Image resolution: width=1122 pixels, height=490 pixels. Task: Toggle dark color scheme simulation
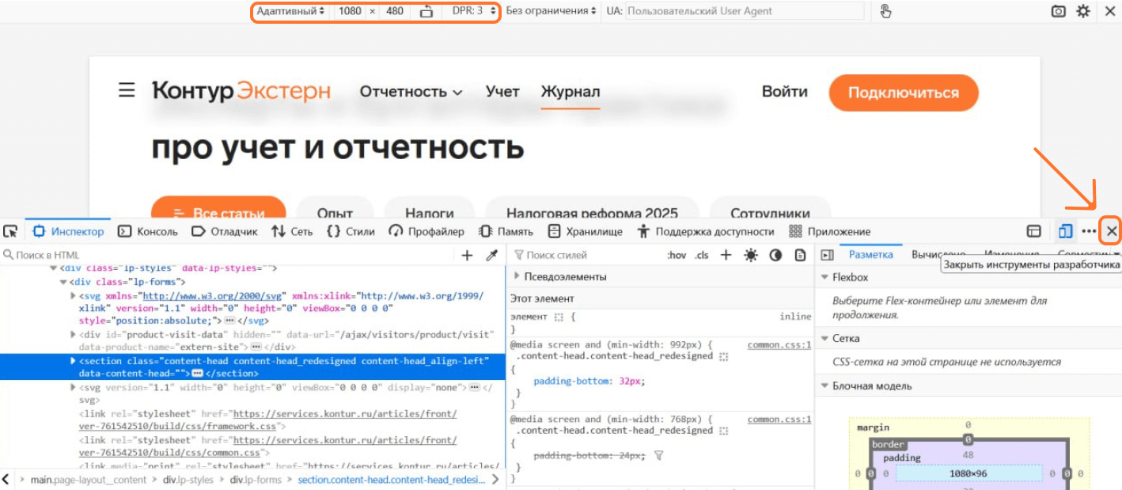coord(775,255)
